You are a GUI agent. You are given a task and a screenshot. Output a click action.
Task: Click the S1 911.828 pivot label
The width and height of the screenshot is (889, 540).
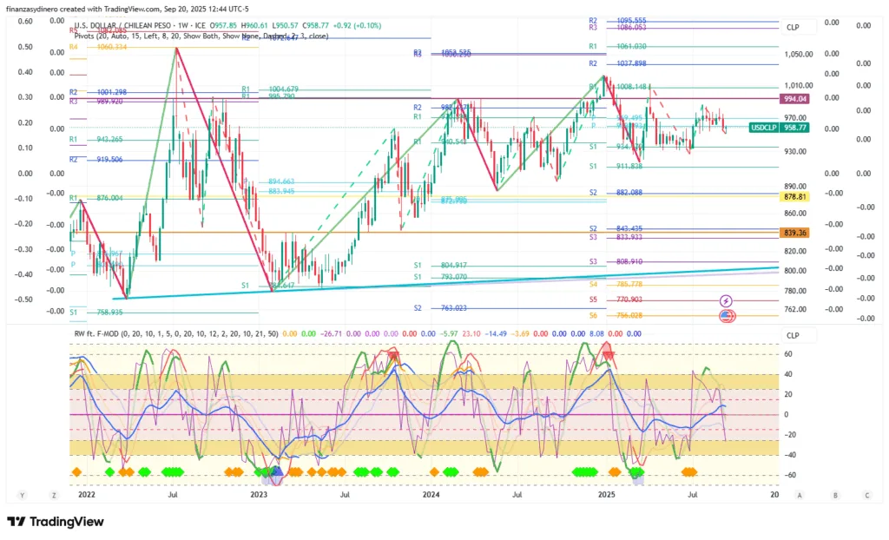point(616,166)
